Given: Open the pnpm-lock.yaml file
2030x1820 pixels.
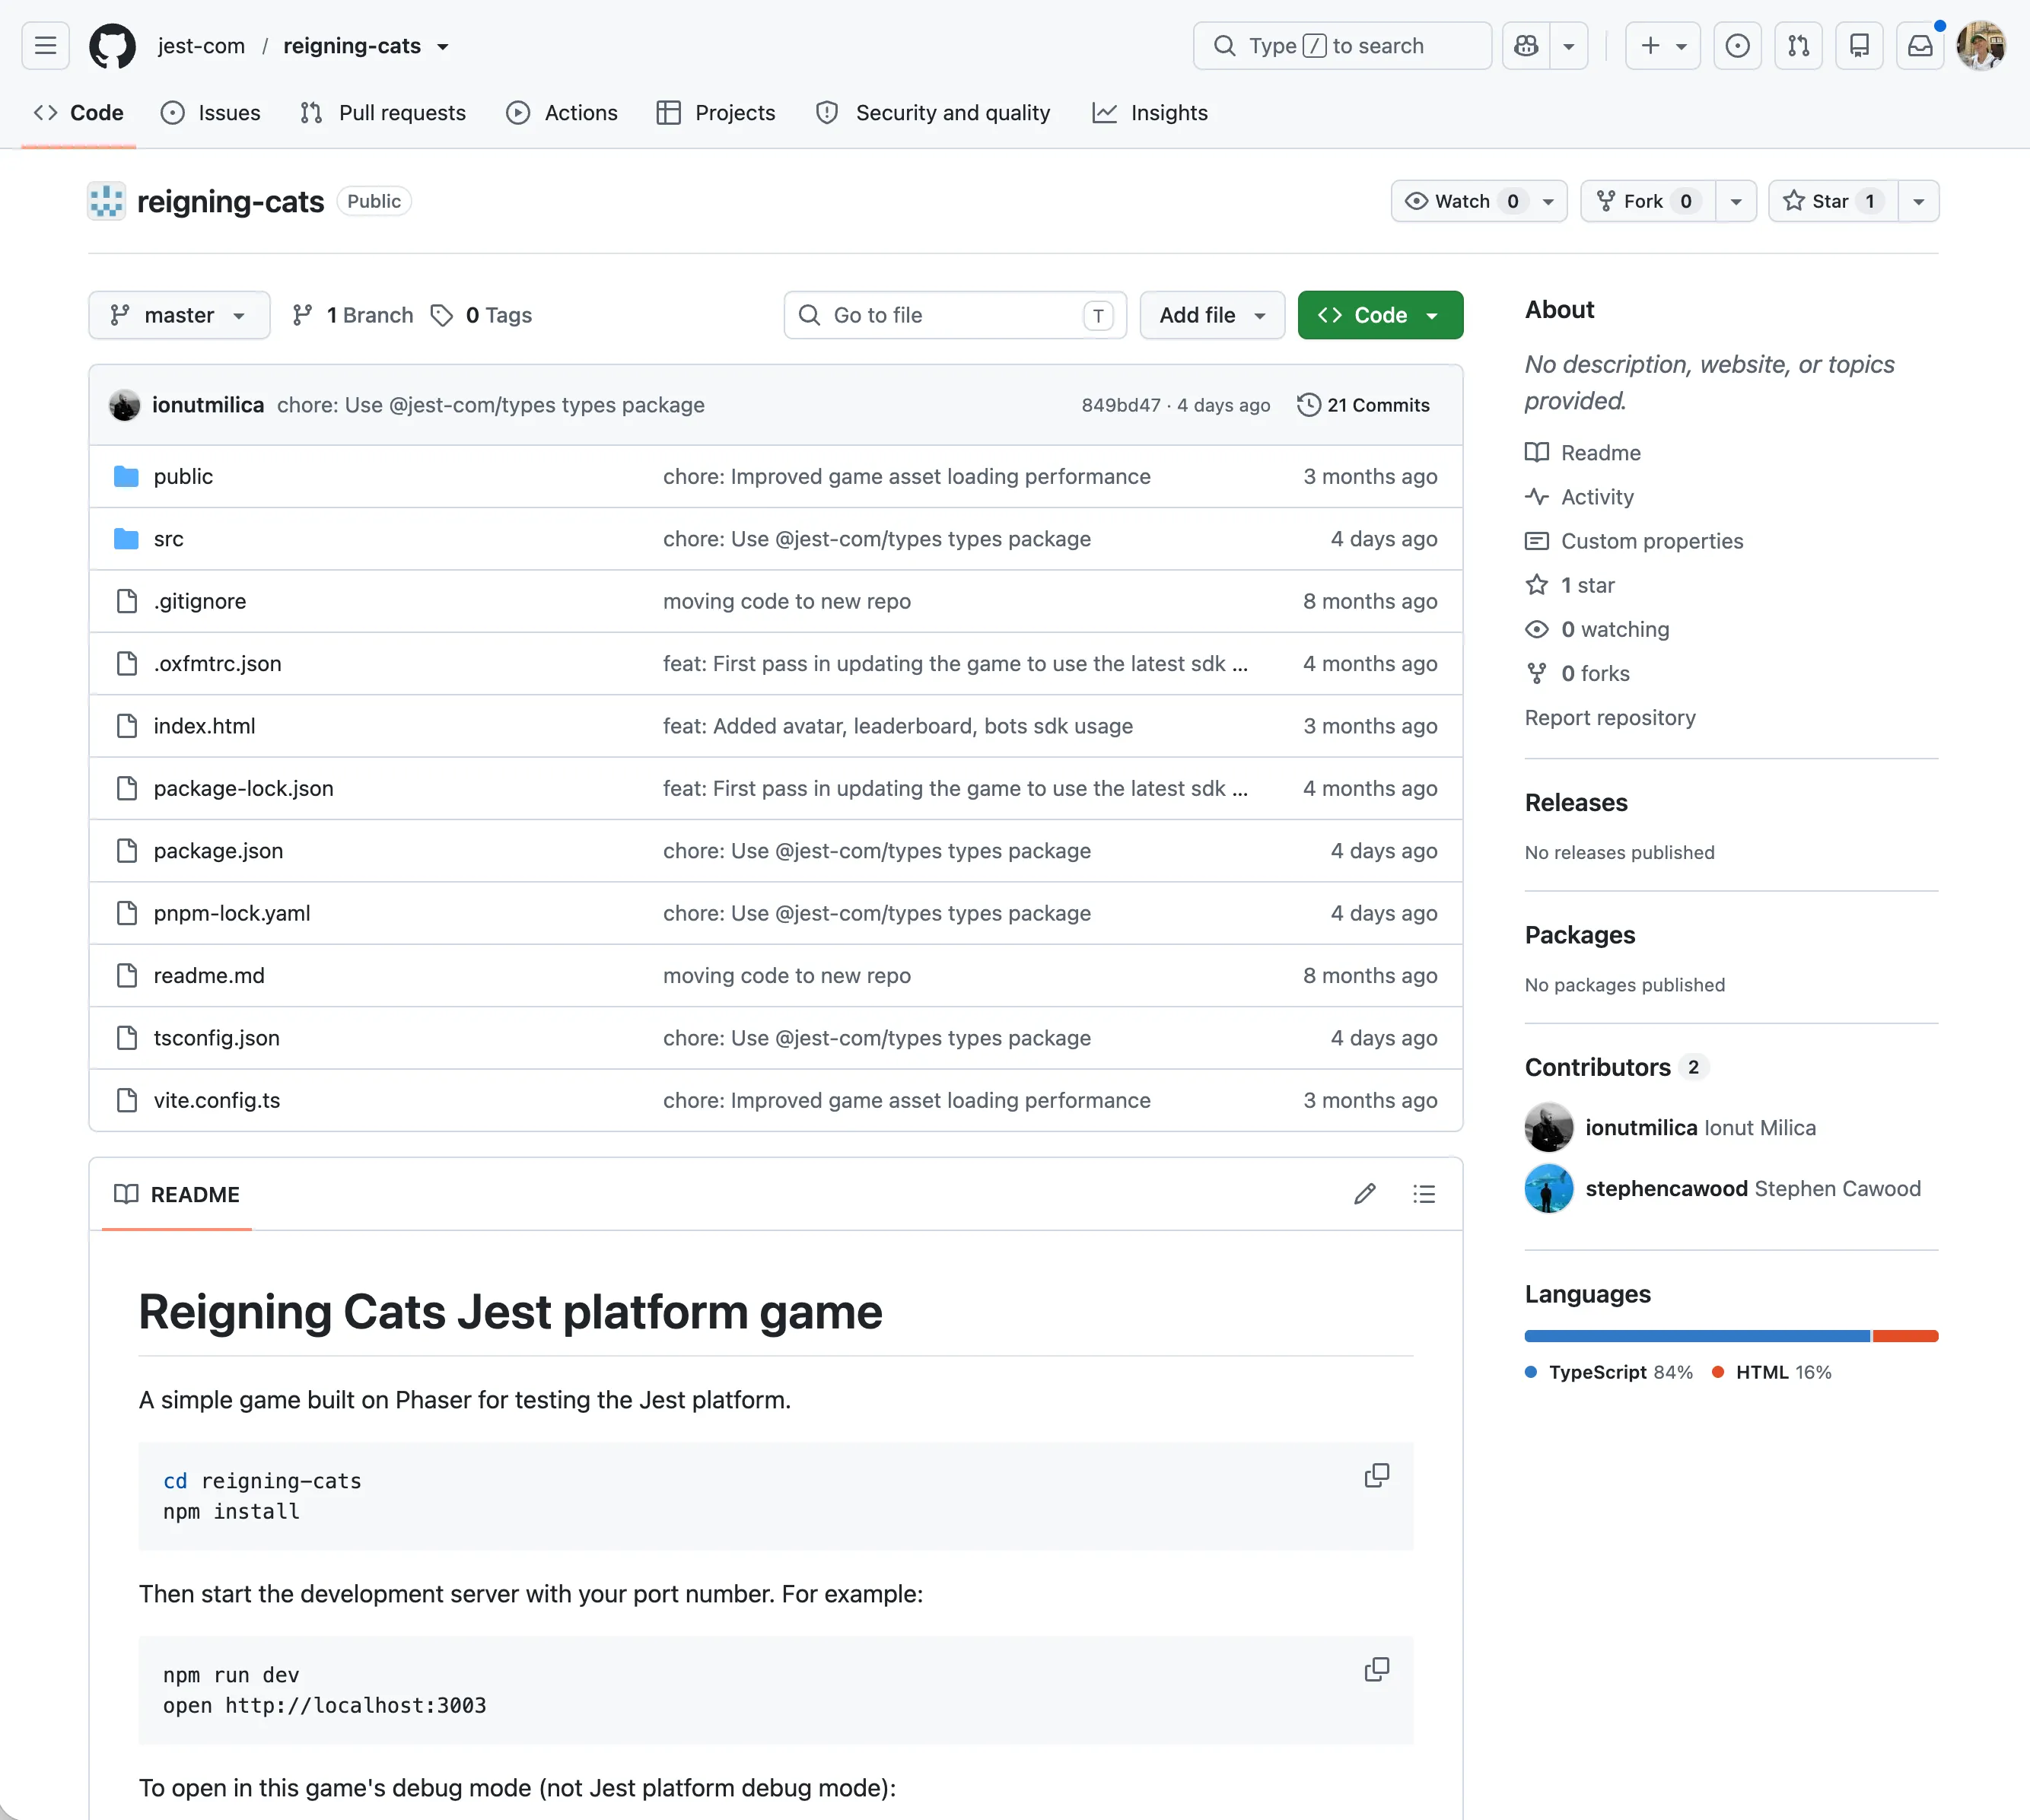Looking at the screenshot, I should (232, 913).
